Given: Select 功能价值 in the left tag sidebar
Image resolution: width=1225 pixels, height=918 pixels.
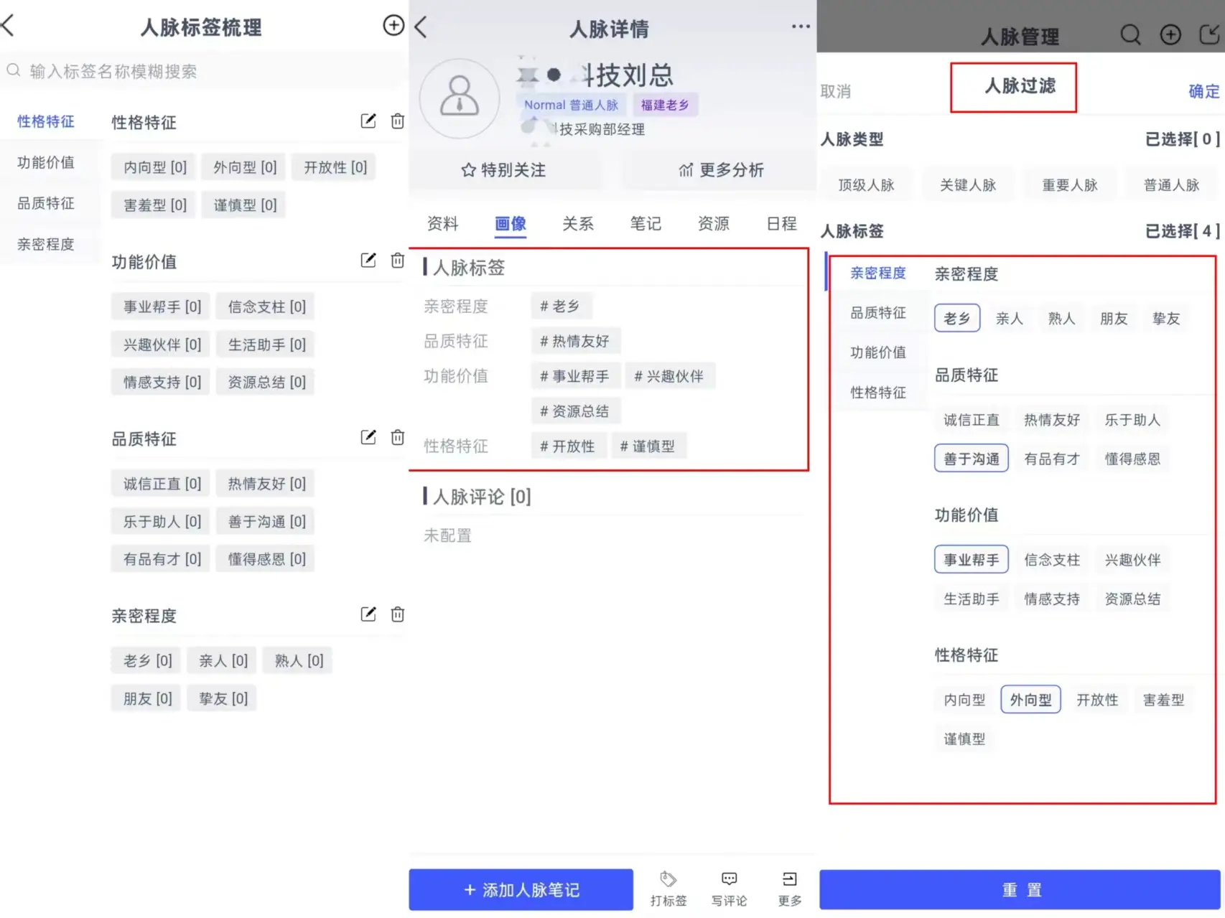Looking at the screenshot, I should point(46,162).
